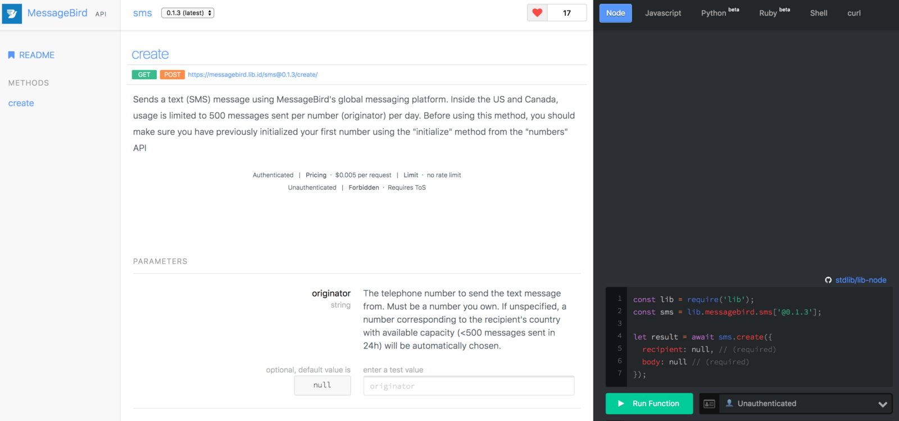Open the messagebird.lib.id endpoint URL
Viewport: 899px width, 421px height.
point(253,75)
